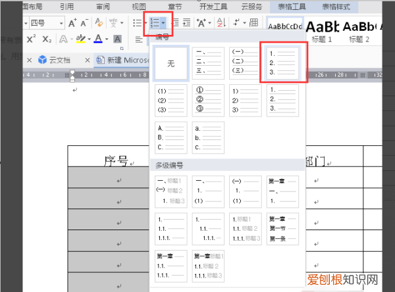Open the phonetic guide wén icon

[x=113, y=22]
